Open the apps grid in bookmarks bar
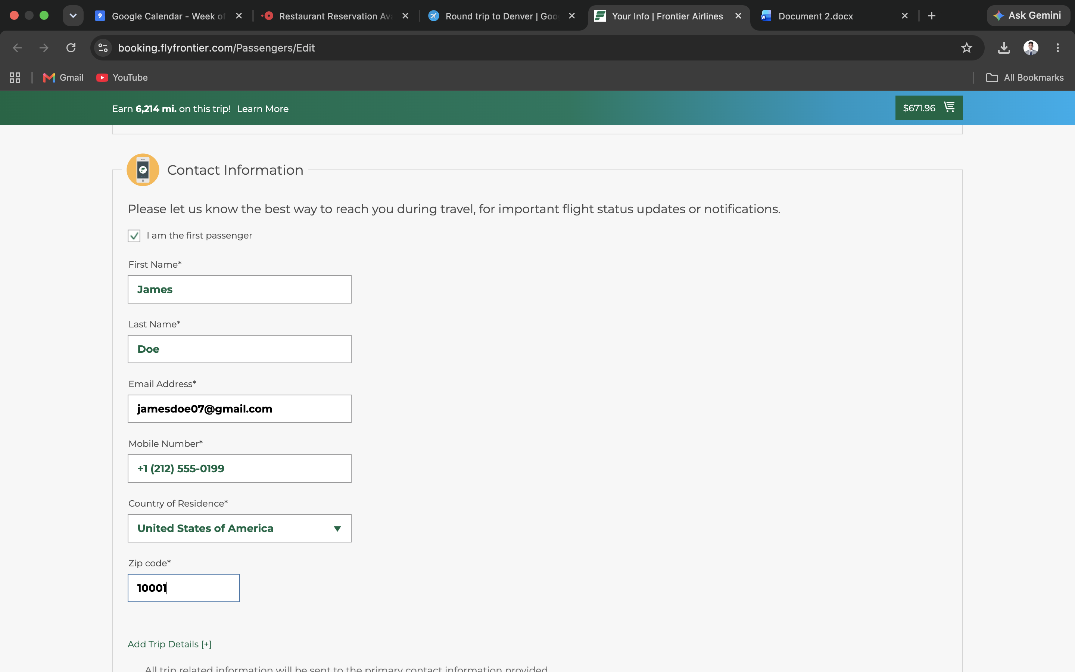Image resolution: width=1075 pixels, height=672 pixels. coord(15,78)
